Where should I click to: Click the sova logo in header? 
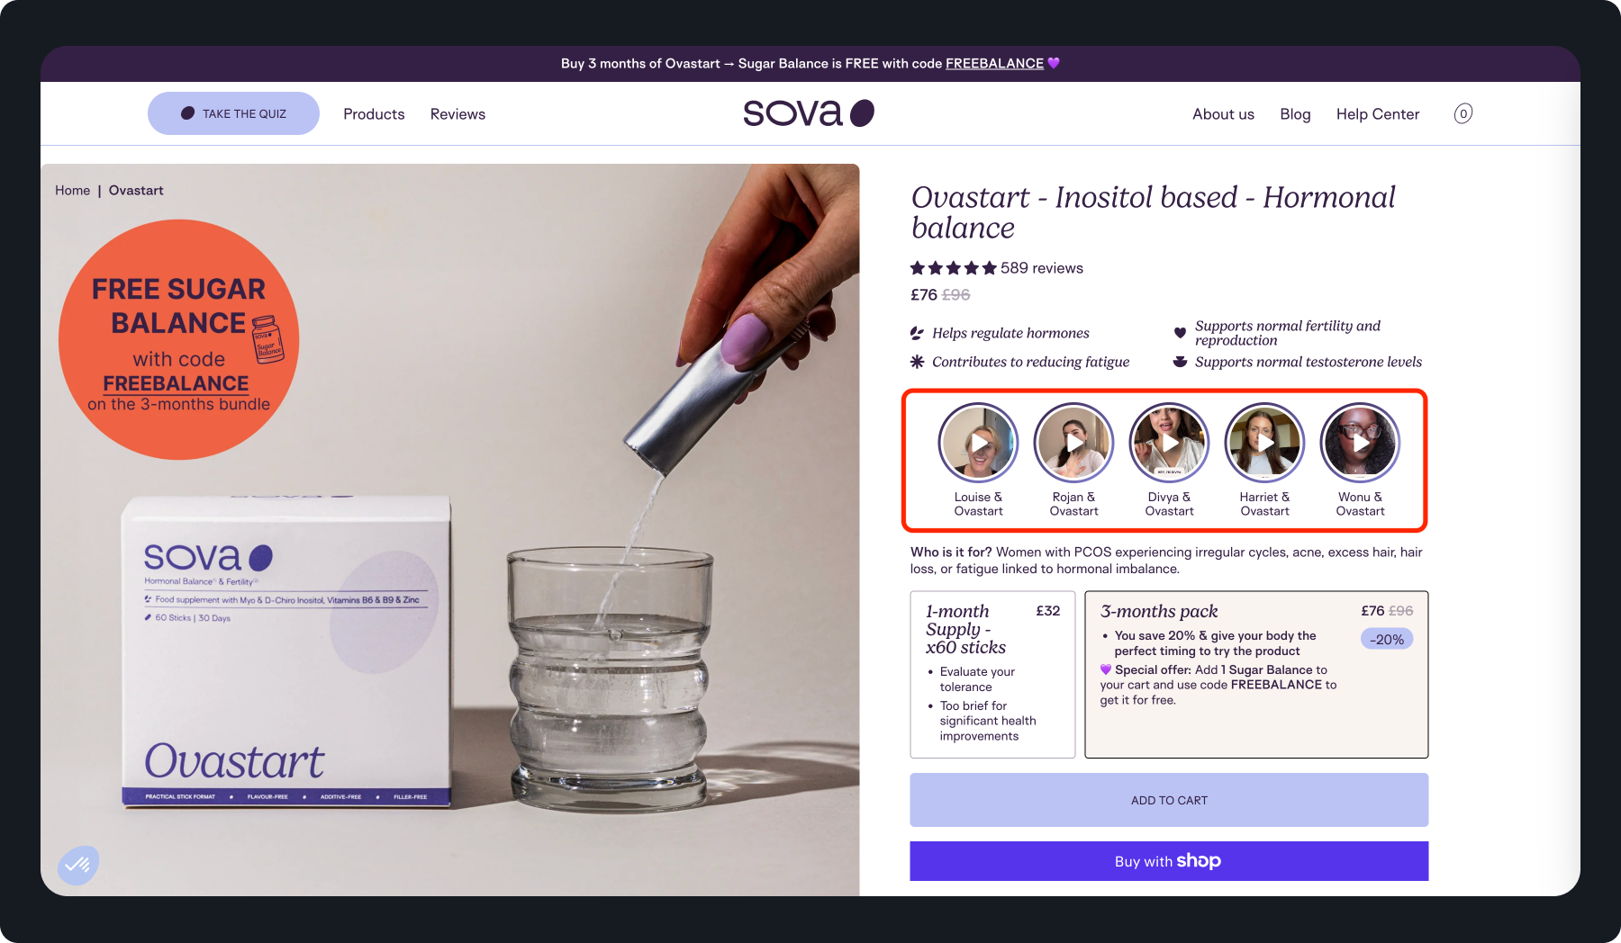tap(809, 113)
